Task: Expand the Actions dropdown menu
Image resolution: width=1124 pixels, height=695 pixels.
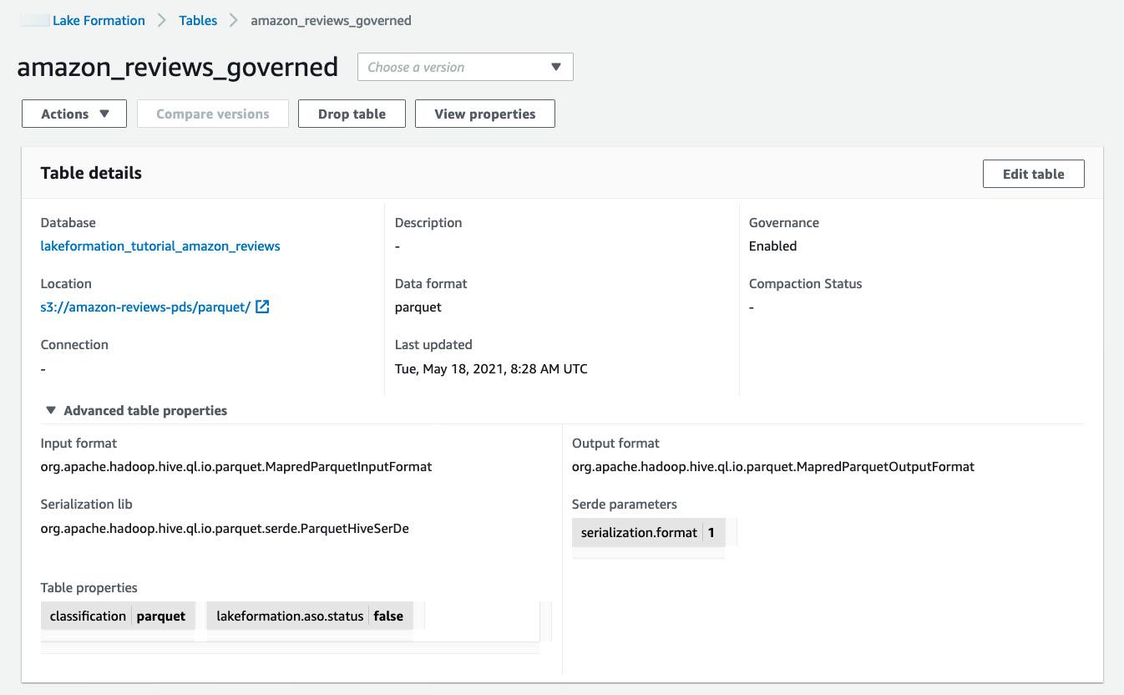Action: click(74, 114)
